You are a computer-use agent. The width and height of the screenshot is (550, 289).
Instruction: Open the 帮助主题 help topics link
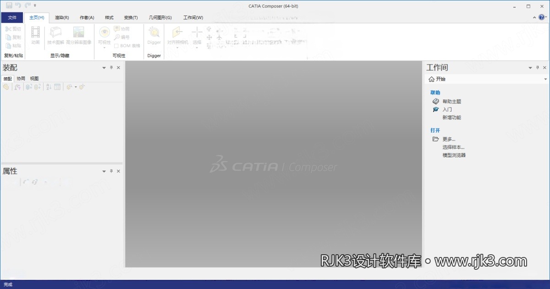click(451, 102)
